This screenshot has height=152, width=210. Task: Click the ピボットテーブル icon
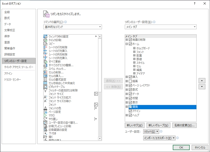45,87
